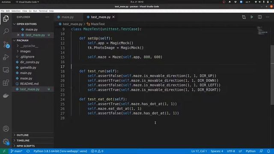The height and width of the screenshot is (154, 274).
Task: Open the Explorer view in activity bar
Action: click(6, 18)
